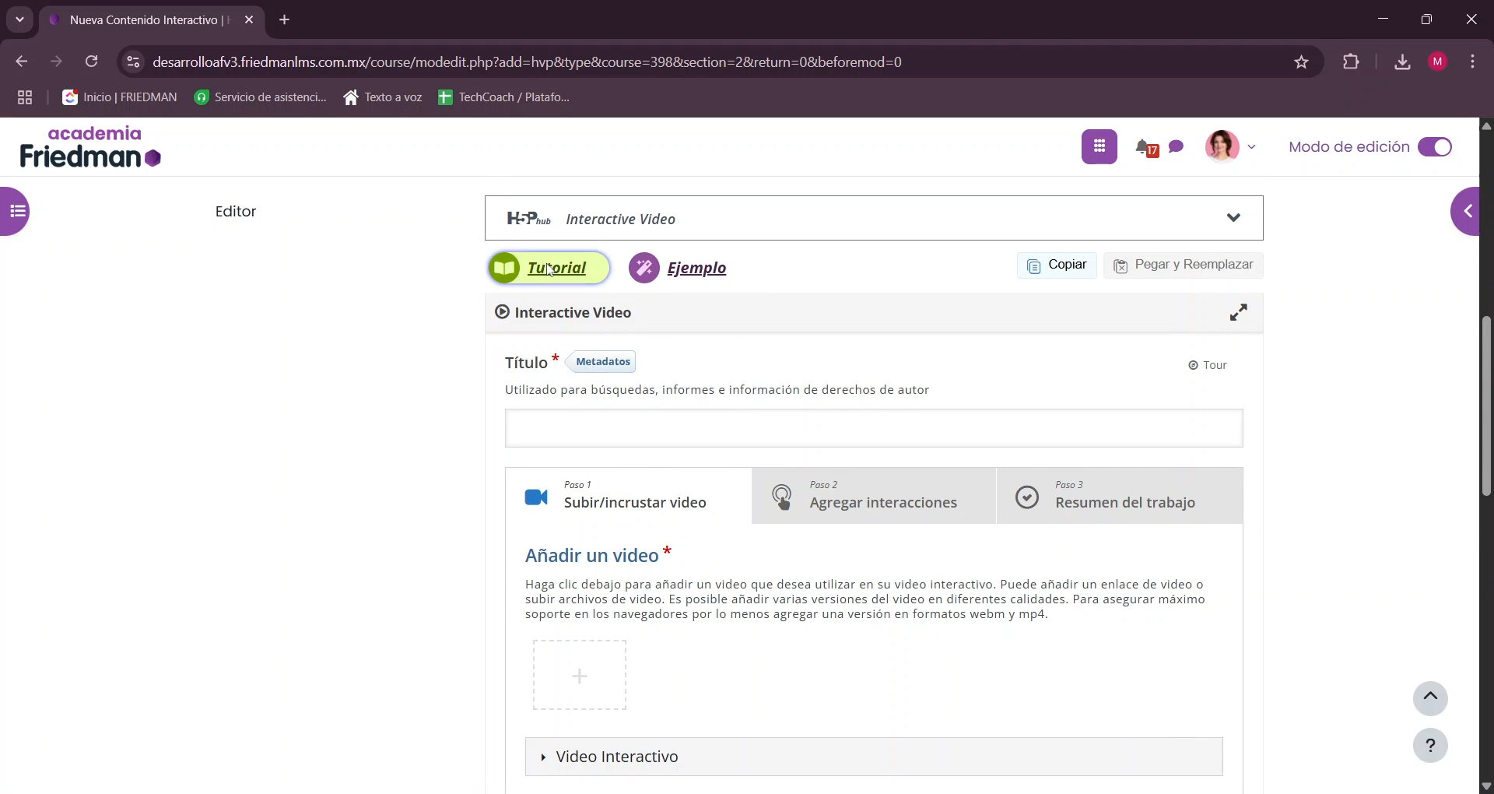This screenshot has width=1494, height=794.
Task: Click Pegar y Reemplazar button
Action: pyautogui.click(x=1183, y=265)
